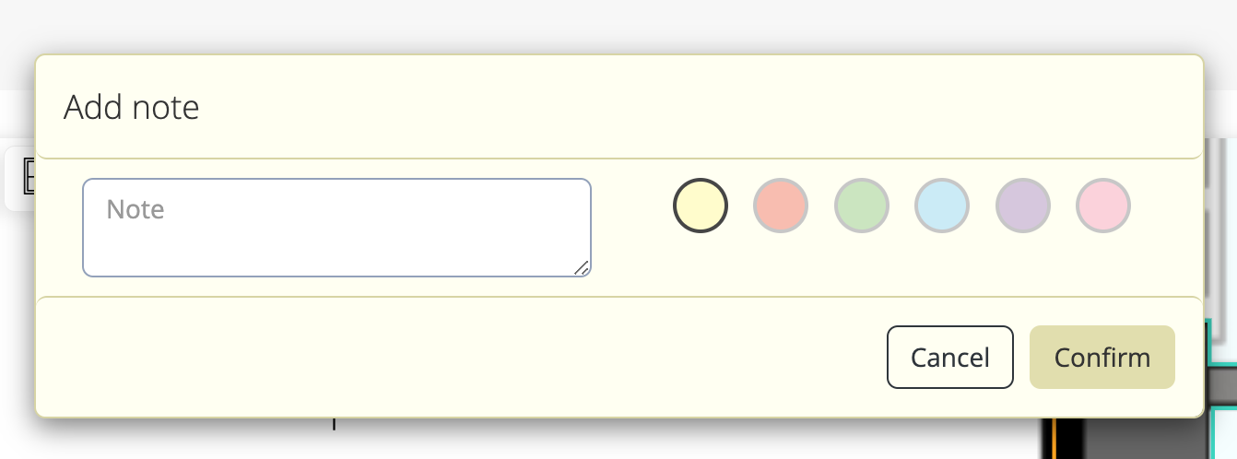This screenshot has height=459, width=1237.
Task: Click the partially hidden toolbar icon at left
Action: [x=28, y=177]
